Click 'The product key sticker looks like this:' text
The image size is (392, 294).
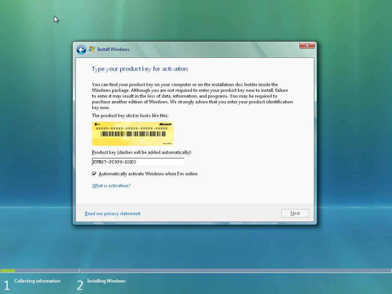tap(130, 116)
